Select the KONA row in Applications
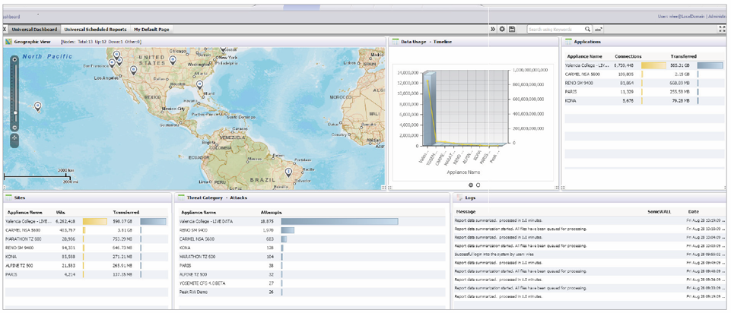 [644, 100]
